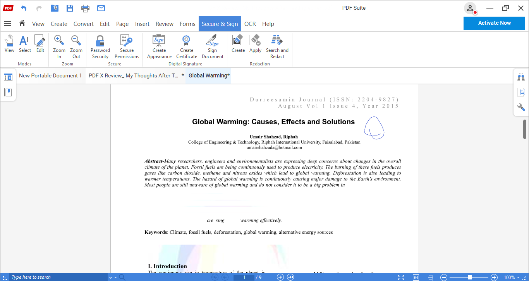Open the bookmarks panel
The width and height of the screenshot is (529, 281).
(8, 92)
